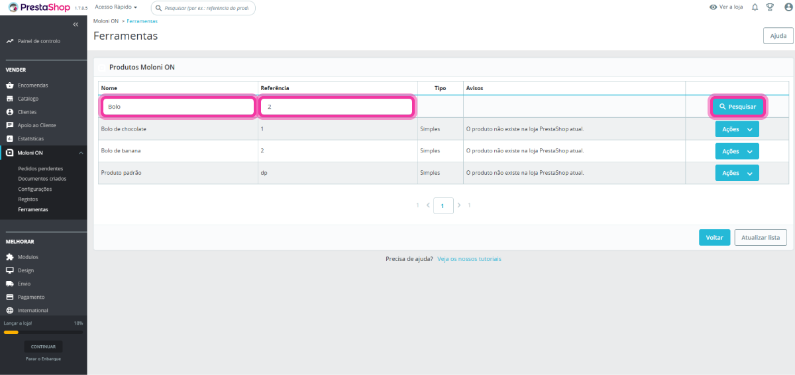Open Registos submenu item

coord(28,199)
